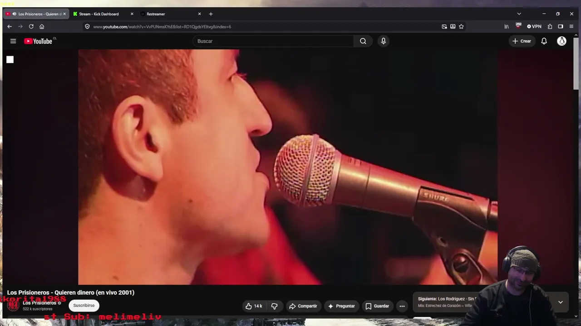Screen dimensions: 581x326
Task: Toggle the VPN button
Action: 534,27
